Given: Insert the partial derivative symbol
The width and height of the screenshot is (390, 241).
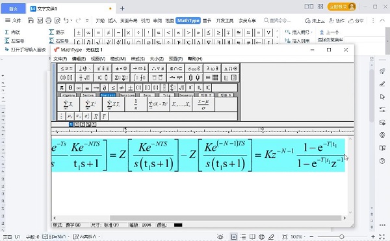Looking at the screenshot, I should point(105,87).
